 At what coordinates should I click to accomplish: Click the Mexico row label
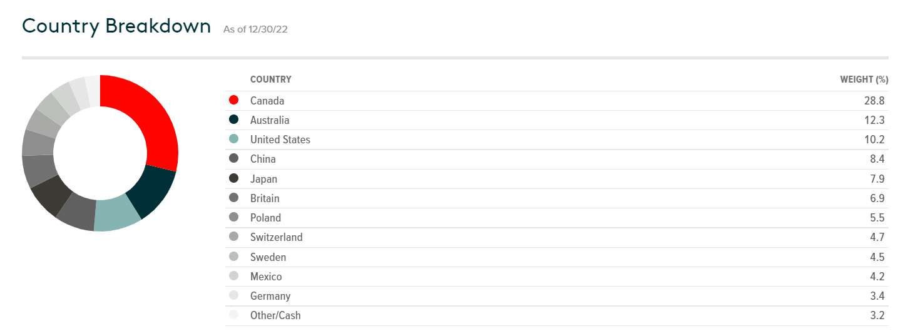tap(266, 277)
